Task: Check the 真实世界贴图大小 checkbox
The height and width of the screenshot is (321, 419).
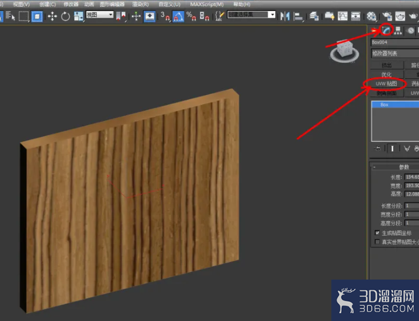Action: pos(378,242)
